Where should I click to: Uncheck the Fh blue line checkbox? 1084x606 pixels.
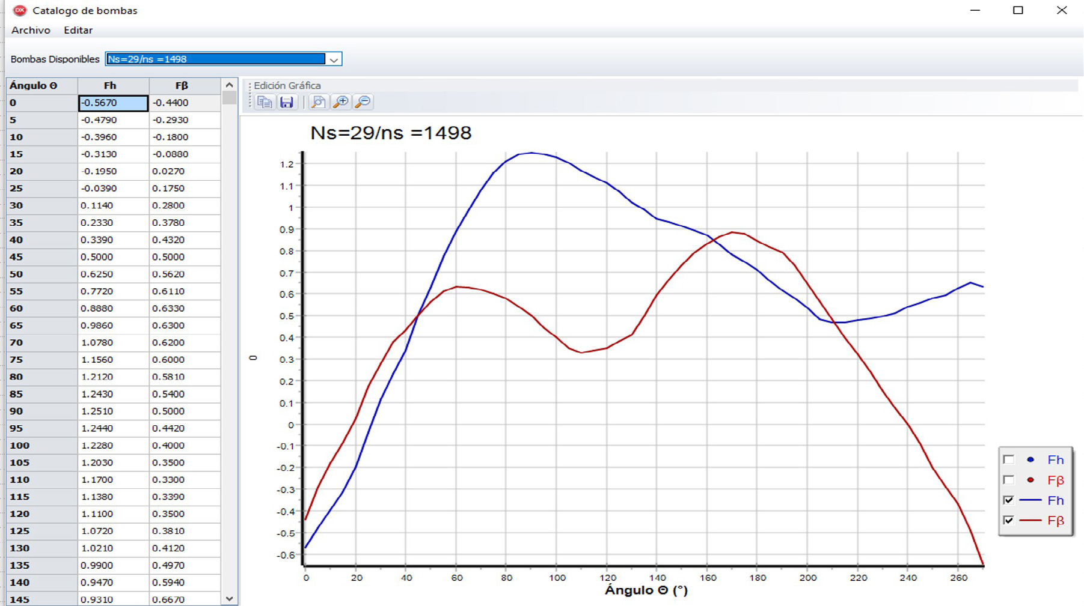1008,500
